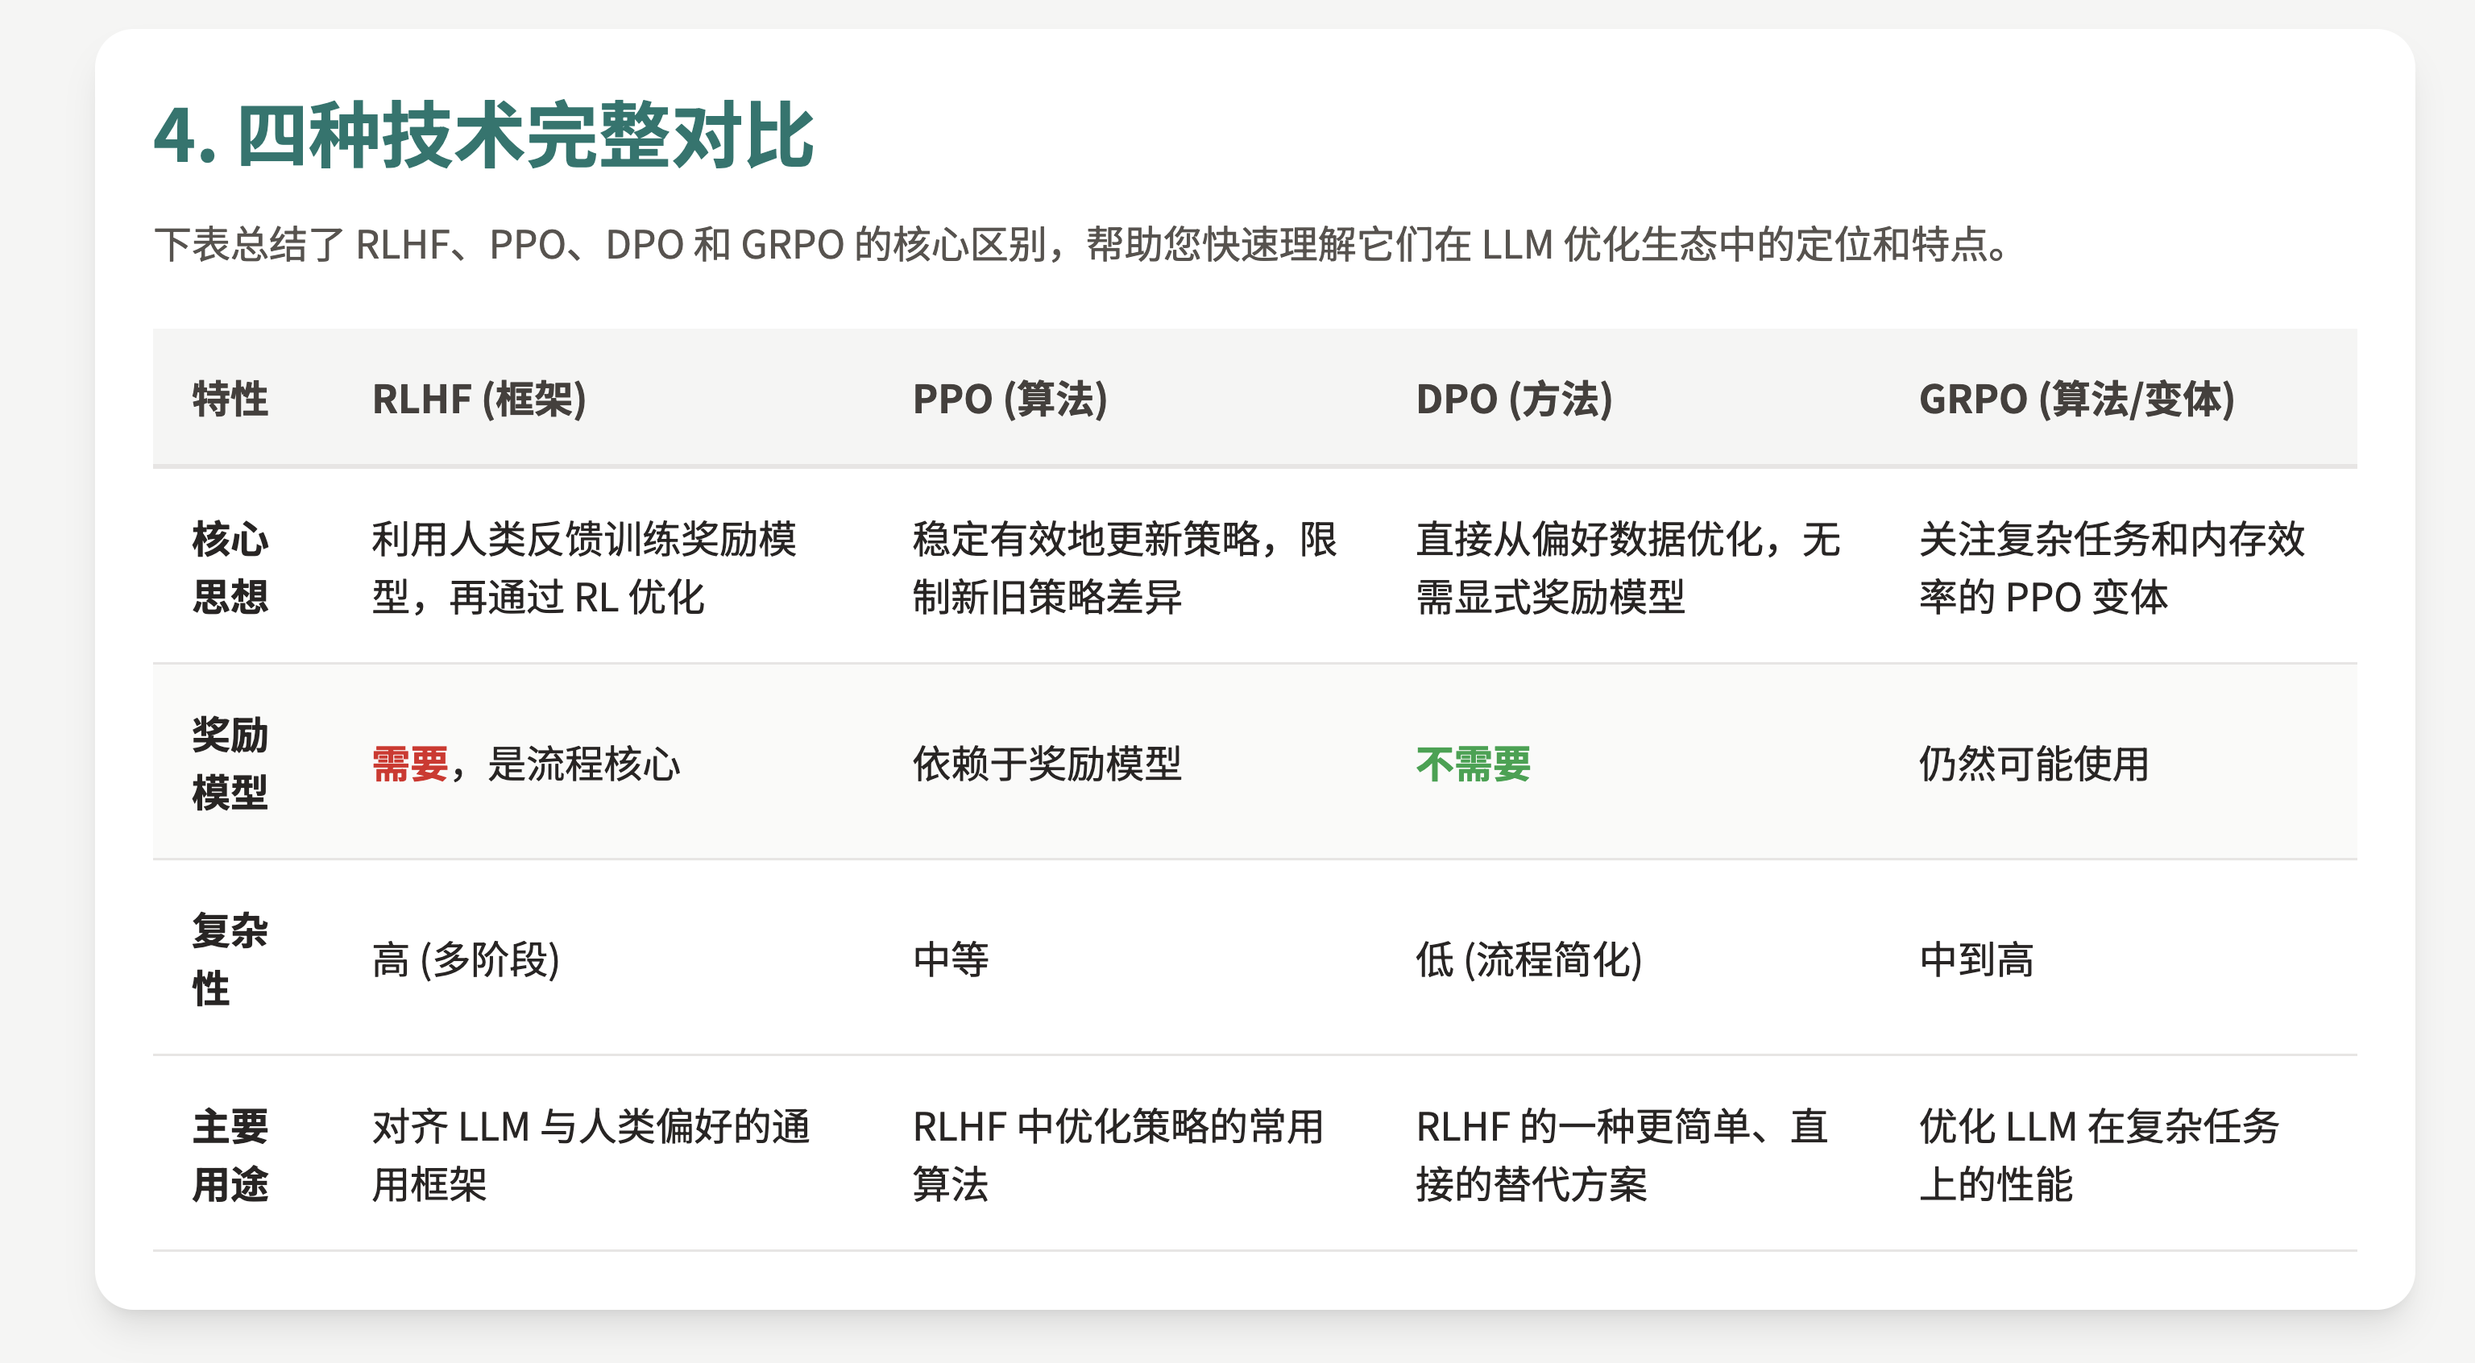Click the 低 (流程简化) cell
Viewport: 2475px width, 1363px height.
coord(1532,957)
